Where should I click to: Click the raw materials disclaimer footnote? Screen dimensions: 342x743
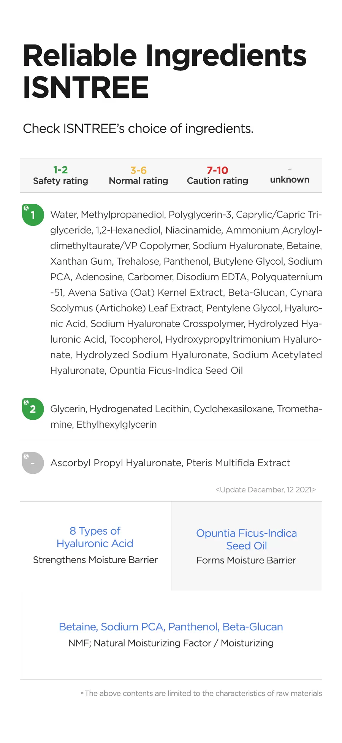[203, 694]
